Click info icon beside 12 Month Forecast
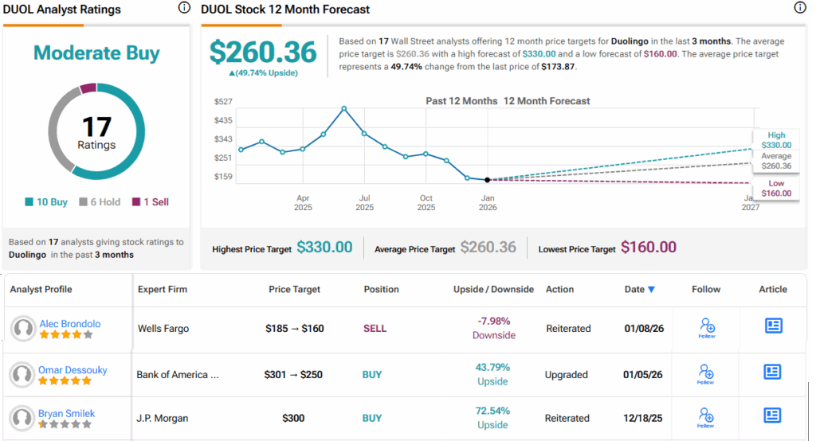Viewport: 816px width, 441px height. [800, 8]
